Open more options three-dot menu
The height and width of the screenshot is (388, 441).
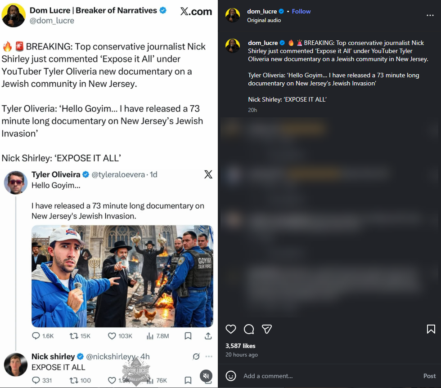click(x=431, y=15)
